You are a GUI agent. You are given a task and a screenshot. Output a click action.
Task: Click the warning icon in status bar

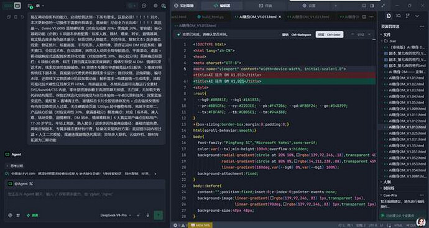pos(183,226)
